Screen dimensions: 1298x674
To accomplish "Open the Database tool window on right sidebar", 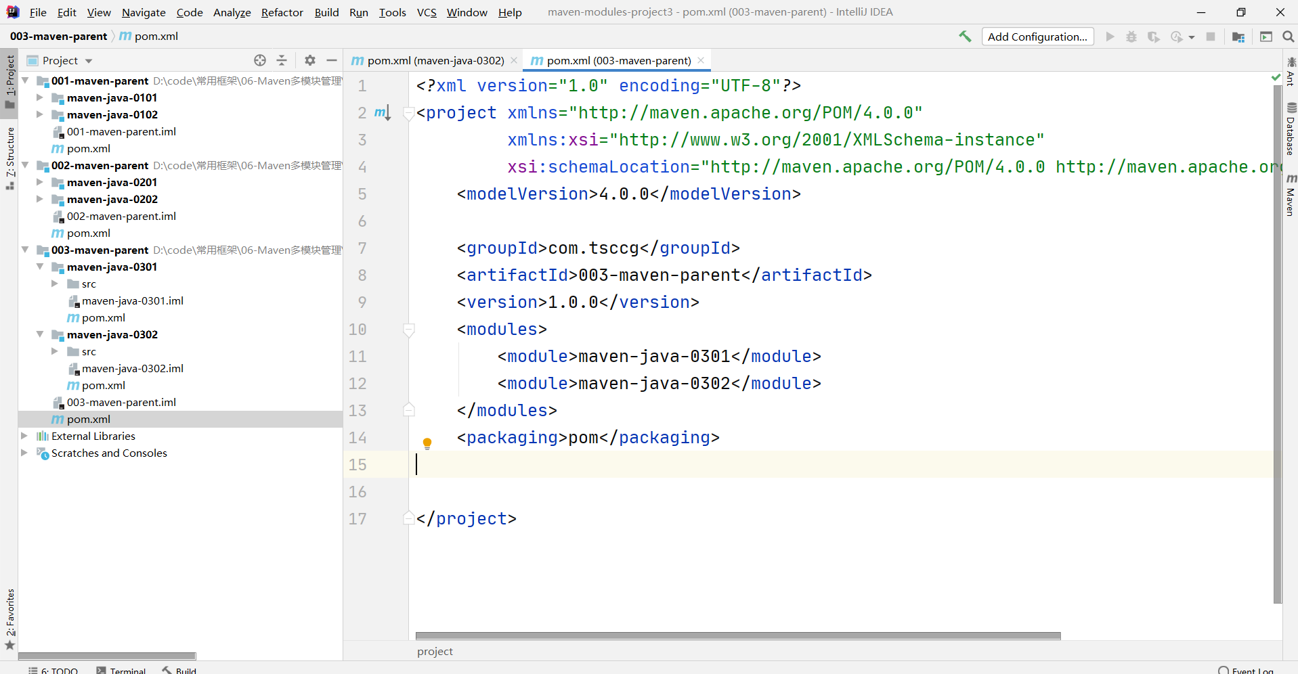I will click(1291, 129).
